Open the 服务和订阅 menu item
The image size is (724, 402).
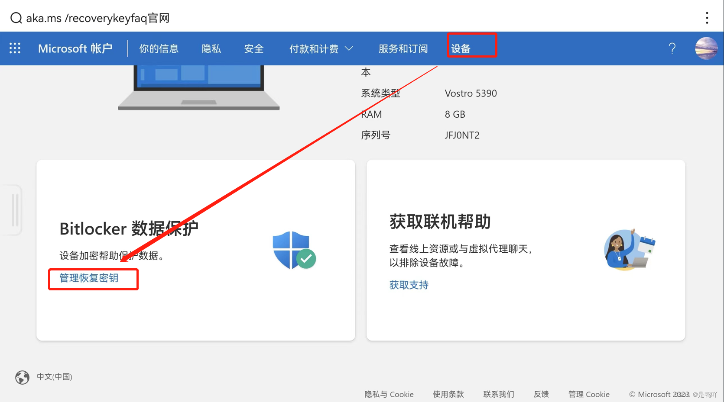point(403,48)
